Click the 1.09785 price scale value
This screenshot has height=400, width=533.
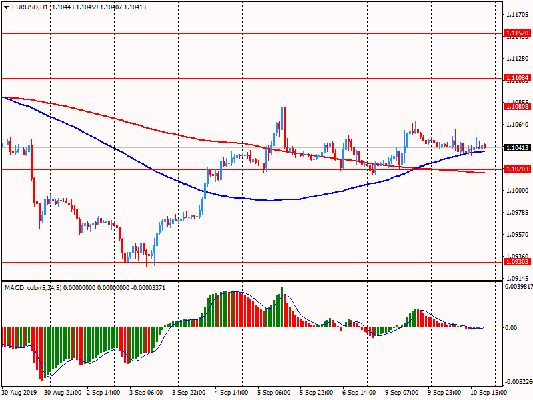point(518,213)
